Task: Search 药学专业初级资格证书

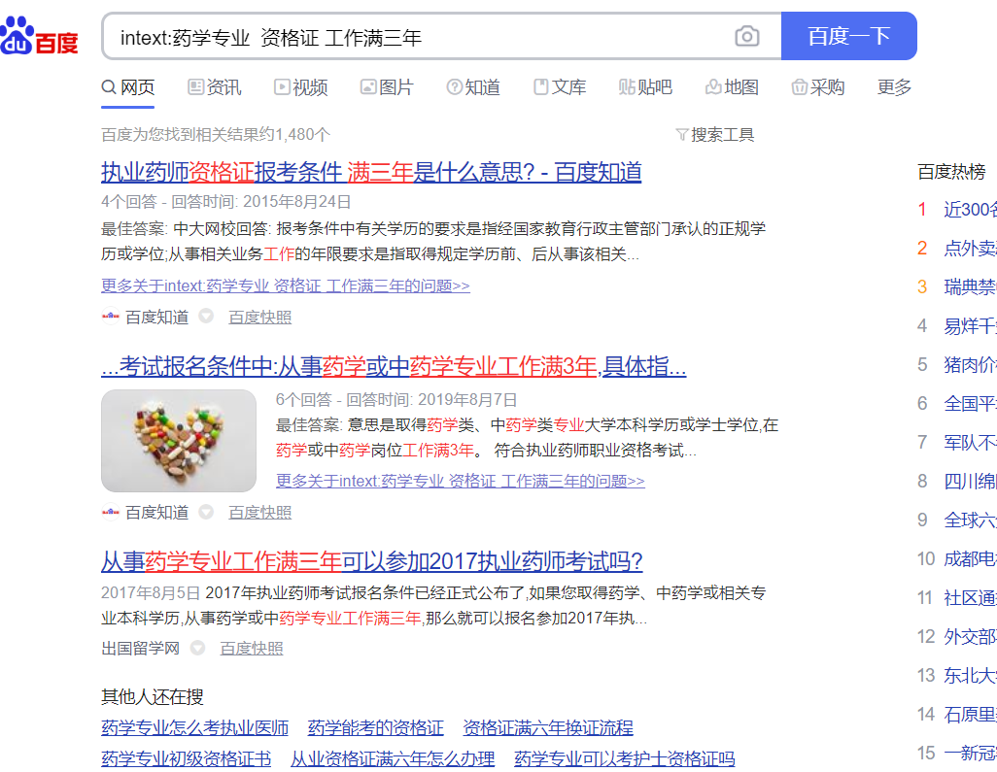Action: point(187,758)
